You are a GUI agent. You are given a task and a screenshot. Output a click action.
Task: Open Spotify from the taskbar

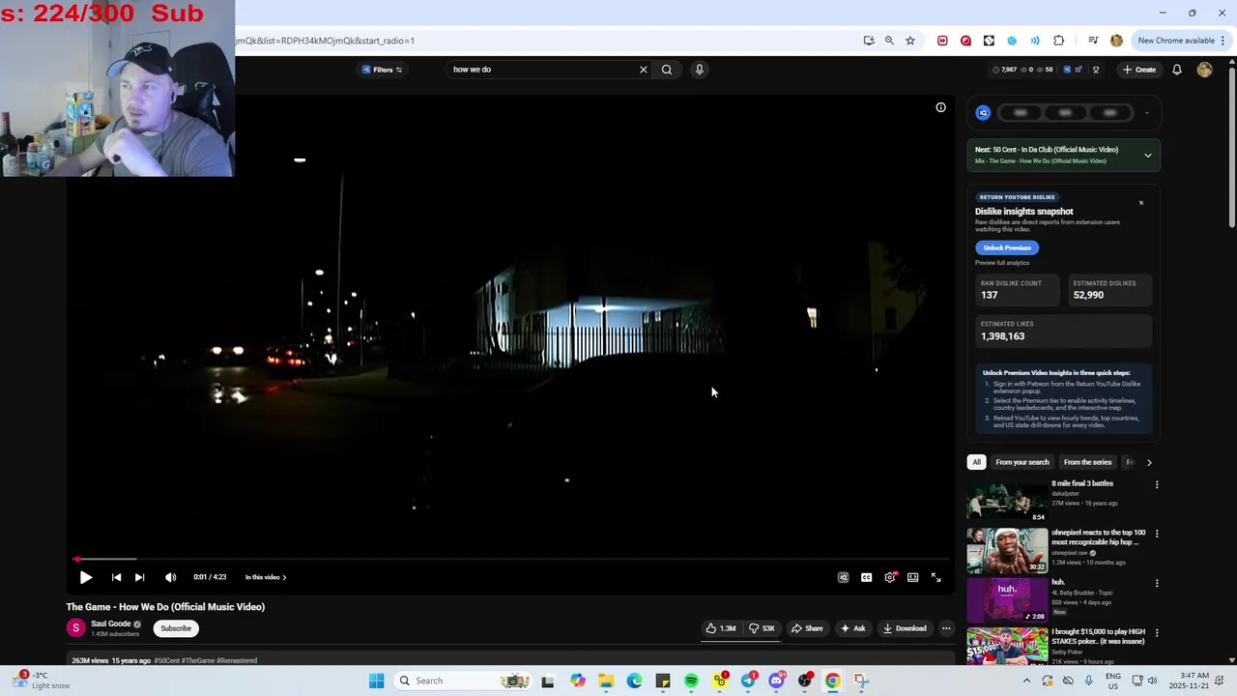[691, 681]
